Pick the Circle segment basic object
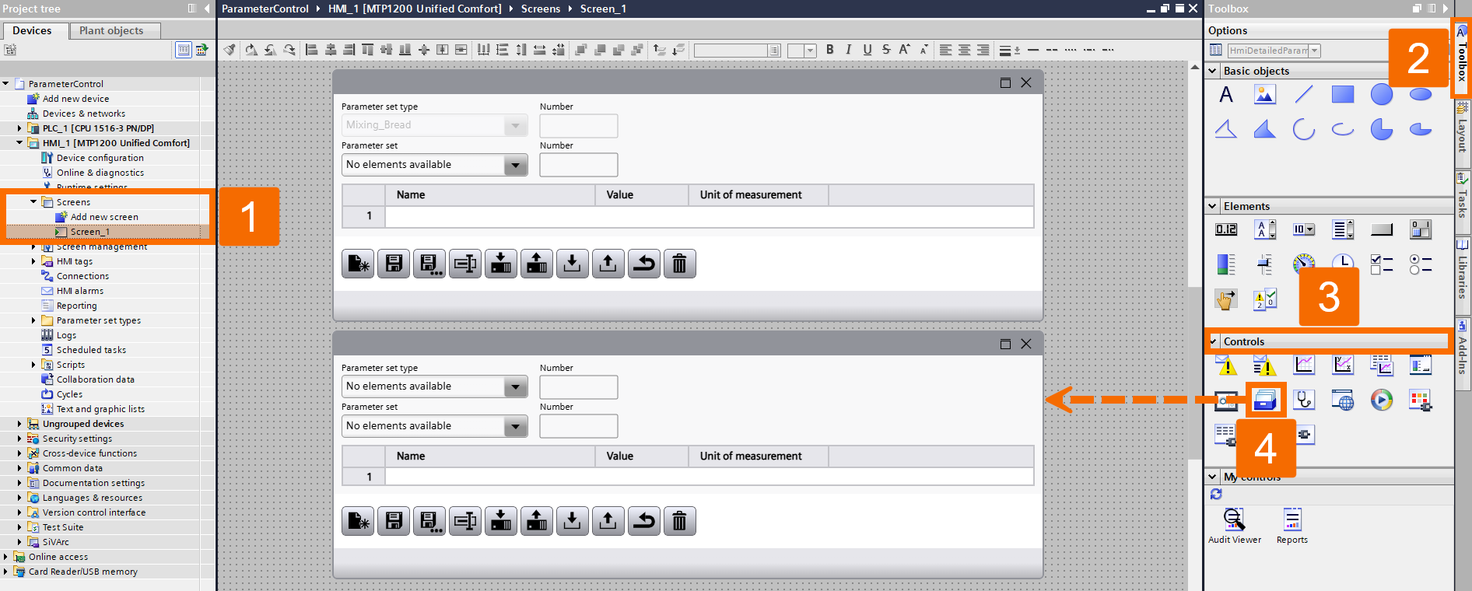 pos(1382,129)
